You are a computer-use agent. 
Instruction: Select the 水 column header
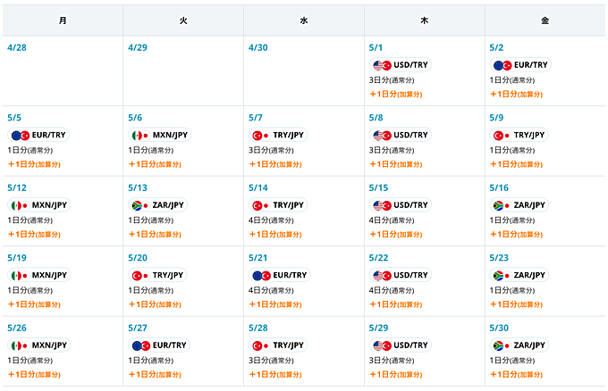coord(304,20)
